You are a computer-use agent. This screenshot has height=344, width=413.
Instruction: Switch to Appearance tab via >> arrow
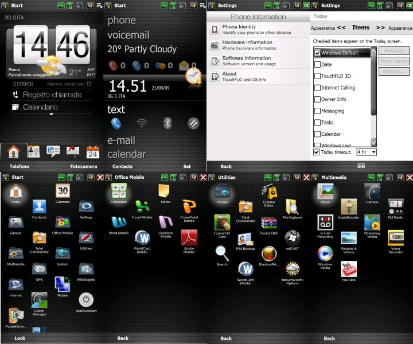[x=380, y=28]
